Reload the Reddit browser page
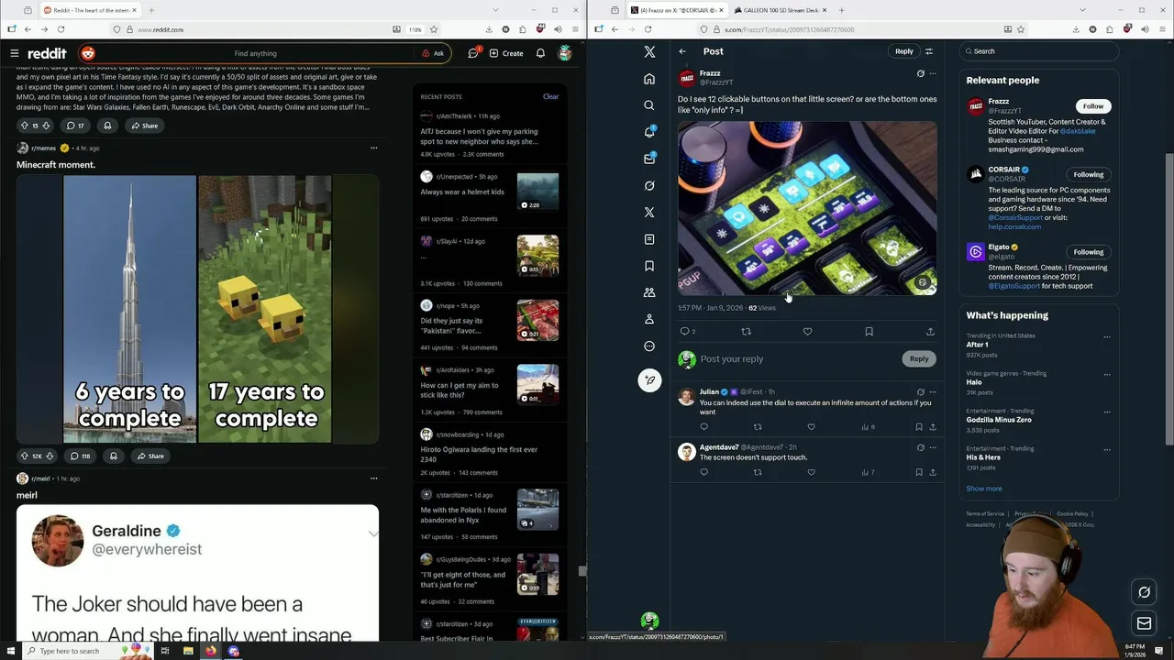Image resolution: width=1174 pixels, height=660 pixels. (x=61, y=29)
